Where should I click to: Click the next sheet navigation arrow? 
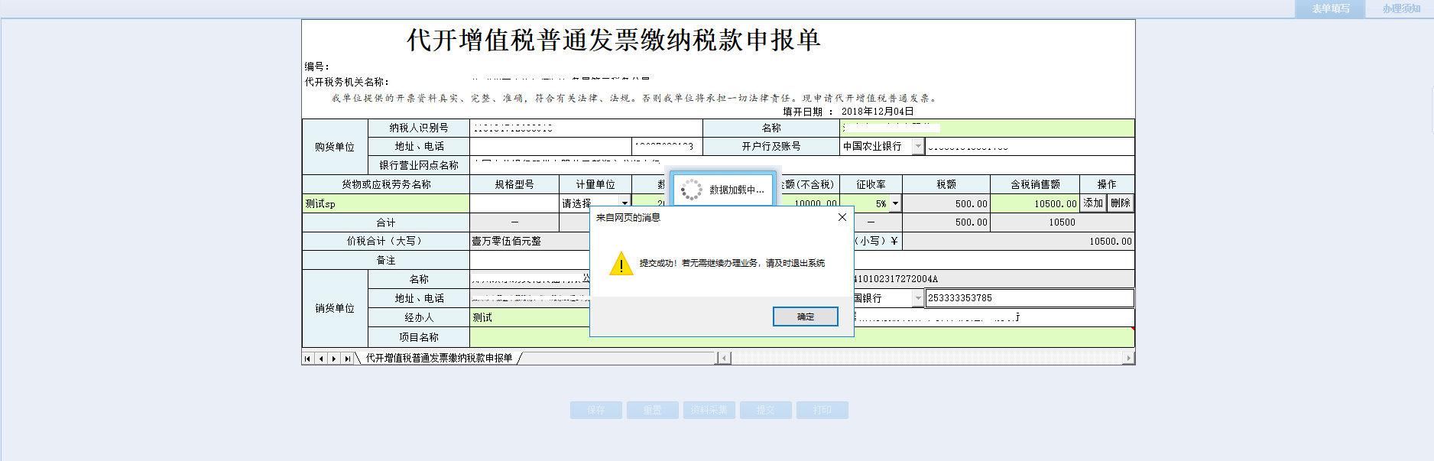tap(334, 359)
